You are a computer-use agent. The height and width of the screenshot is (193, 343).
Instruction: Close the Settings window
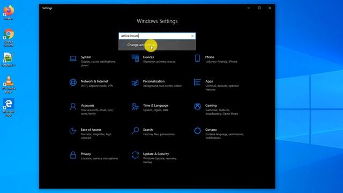pyautogui.click(x=270, y=8)
